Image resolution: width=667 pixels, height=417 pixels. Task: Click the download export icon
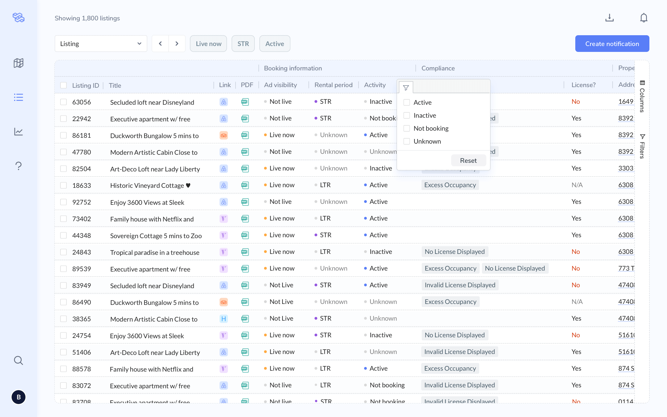tap(609, 18)
